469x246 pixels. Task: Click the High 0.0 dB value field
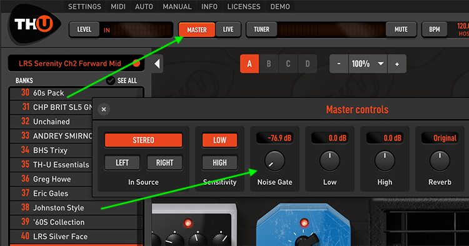[x=385, y=138]
